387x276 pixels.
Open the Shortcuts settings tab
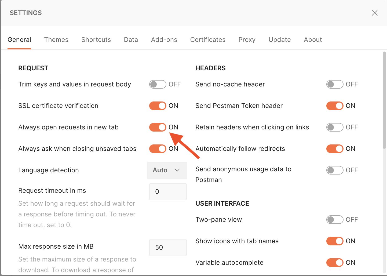[x=96, y=39]
